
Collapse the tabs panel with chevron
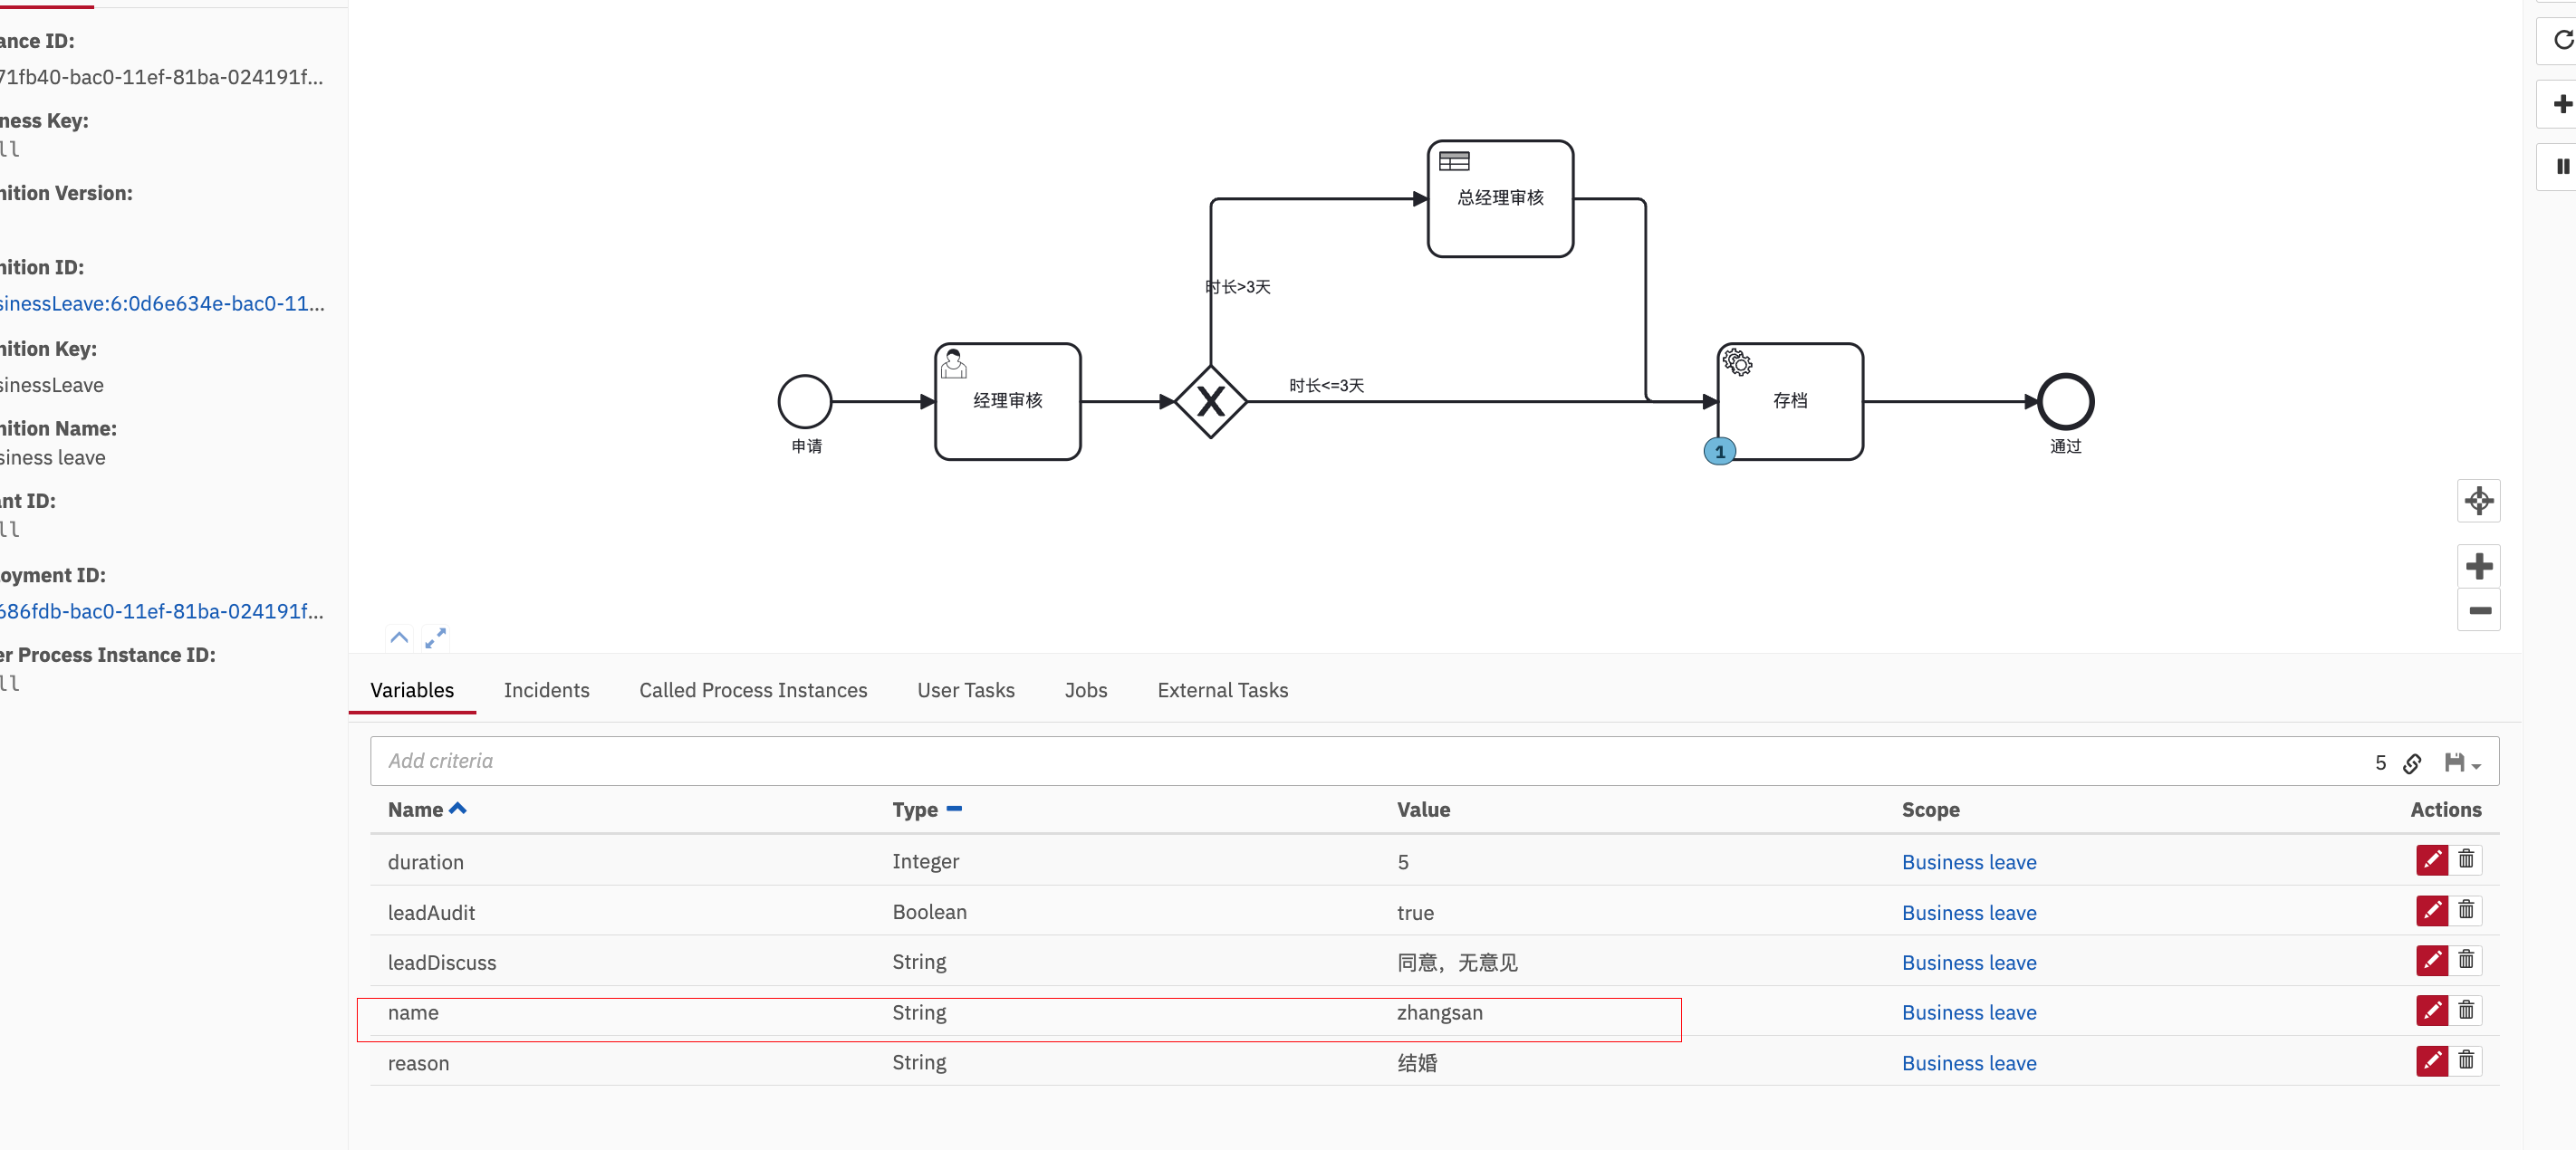tap(399, 638)
